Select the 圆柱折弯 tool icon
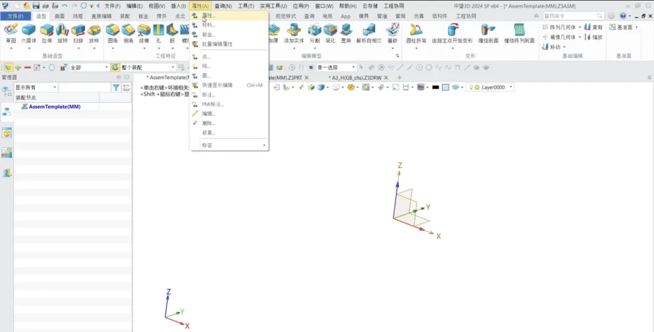 tap(415, 30)
